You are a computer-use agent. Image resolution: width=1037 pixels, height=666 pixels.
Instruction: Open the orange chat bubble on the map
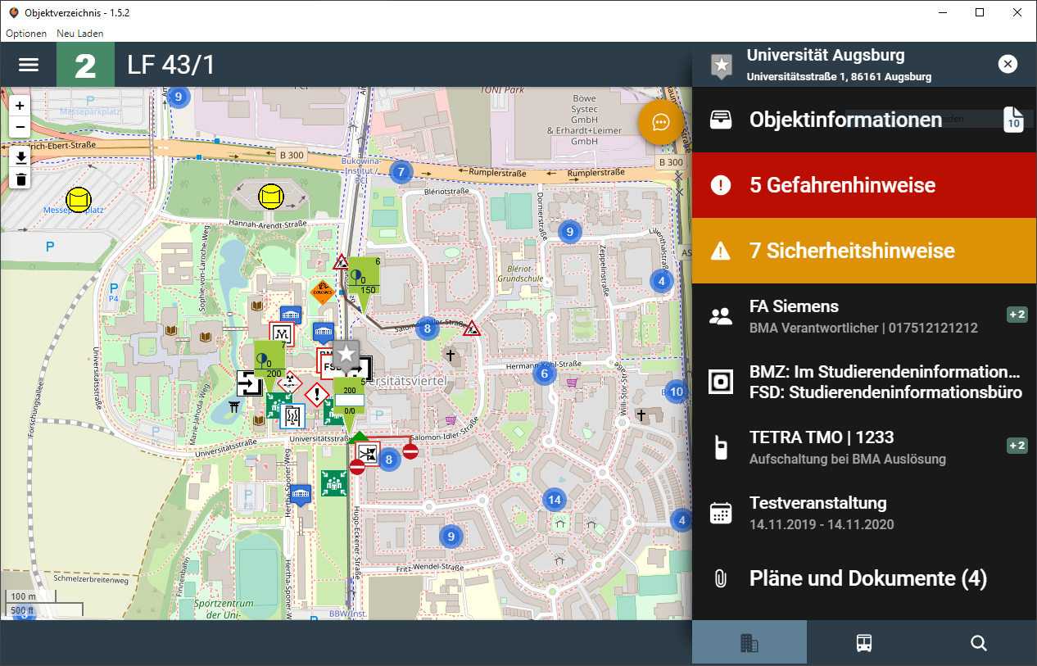(x=661, y=121)
